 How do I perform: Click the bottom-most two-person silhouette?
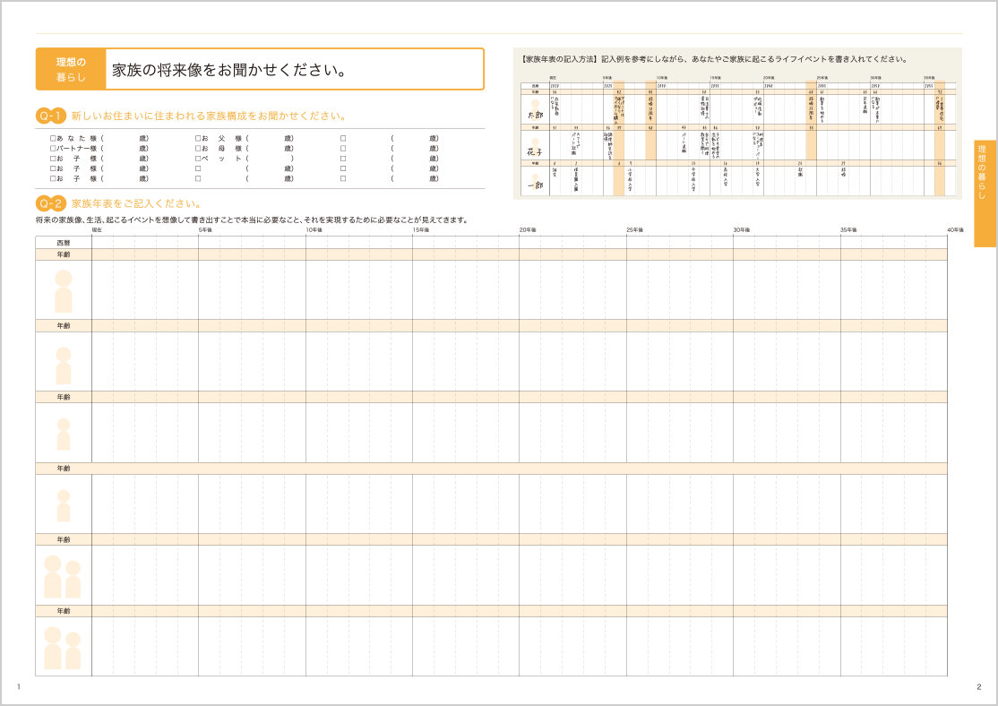pyautogui.click(x=63, y=648)
